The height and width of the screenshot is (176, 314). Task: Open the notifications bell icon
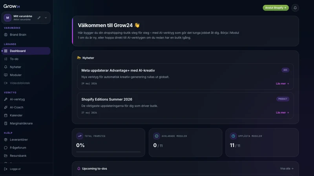(x=295, y=8)
